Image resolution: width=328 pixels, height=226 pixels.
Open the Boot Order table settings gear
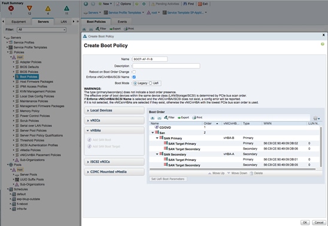click(x=316, y=118)
